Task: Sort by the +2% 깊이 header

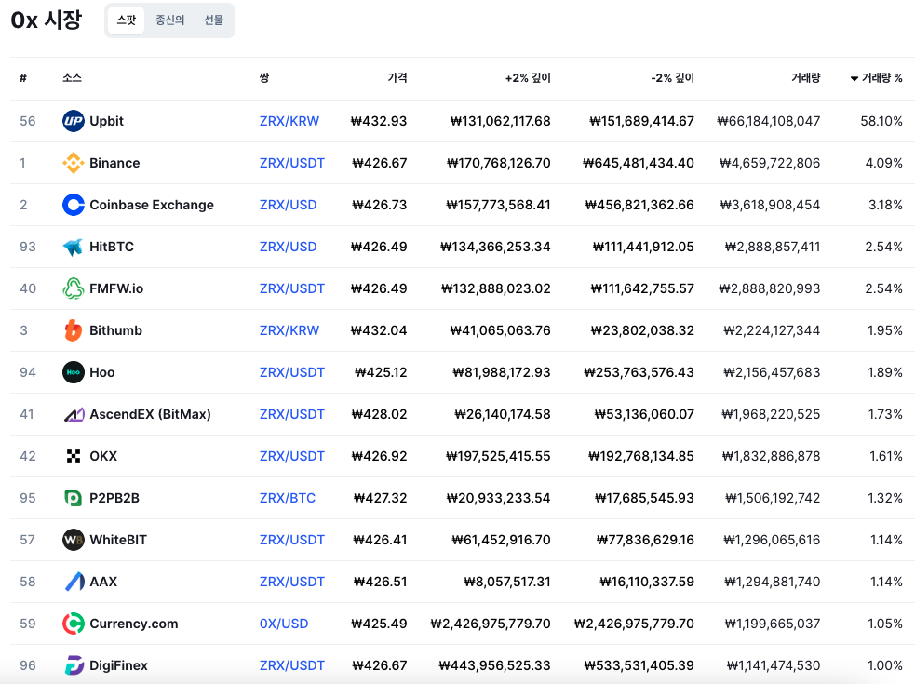Action: (528, 77)
